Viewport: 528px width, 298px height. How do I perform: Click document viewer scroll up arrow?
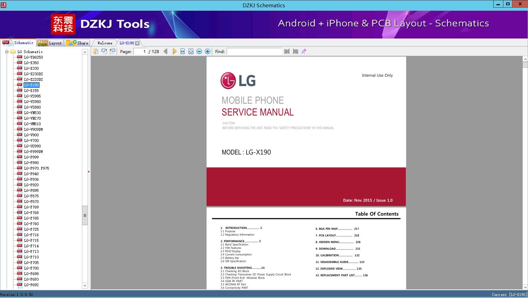[525, 59]
